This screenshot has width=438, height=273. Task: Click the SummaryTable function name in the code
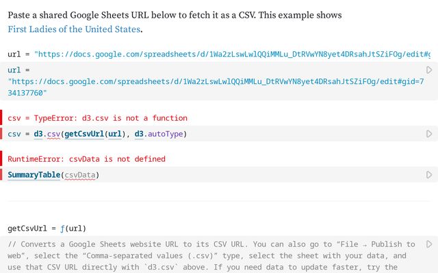pos(34,175)
